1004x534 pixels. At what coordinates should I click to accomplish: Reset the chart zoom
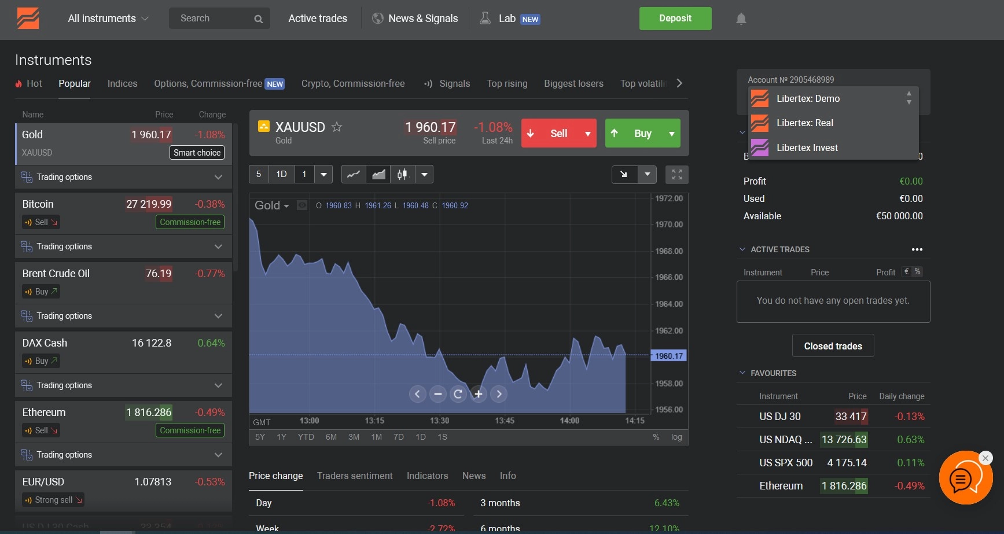click(458, 394)
